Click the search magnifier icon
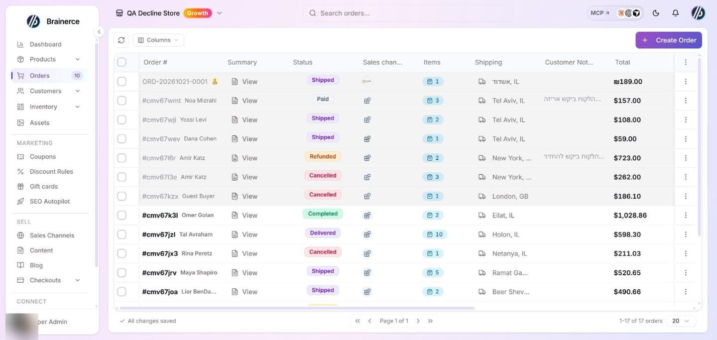Viewport: 717px width, 340px height. (x=313, y=13)
